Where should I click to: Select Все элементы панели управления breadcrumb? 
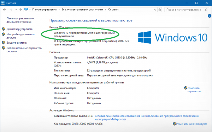82,10
